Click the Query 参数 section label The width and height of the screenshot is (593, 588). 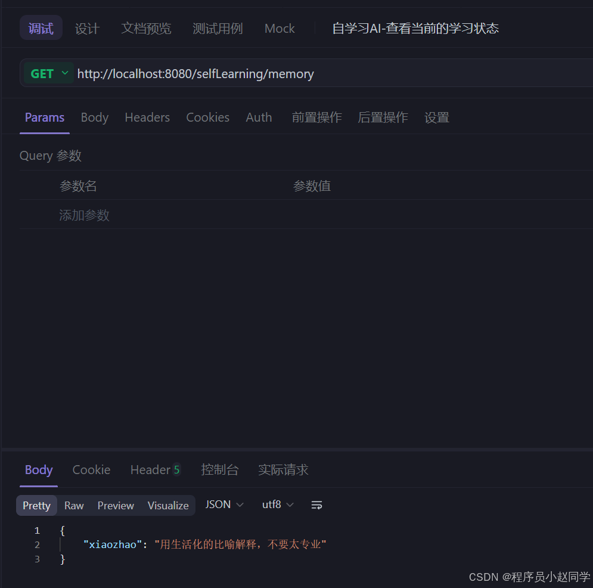click(x=50, y=156)
